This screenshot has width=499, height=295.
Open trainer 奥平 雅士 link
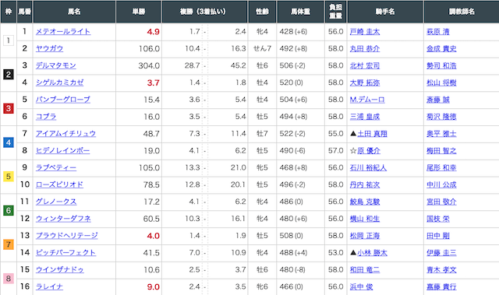[x=441, y=134]
